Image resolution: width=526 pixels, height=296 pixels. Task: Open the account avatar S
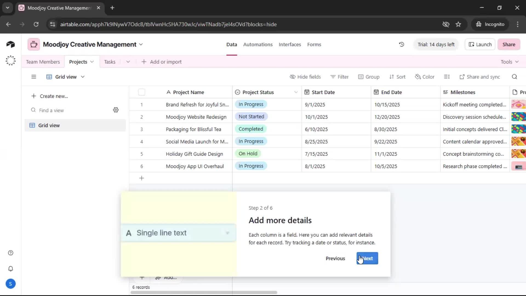[11, 284]
